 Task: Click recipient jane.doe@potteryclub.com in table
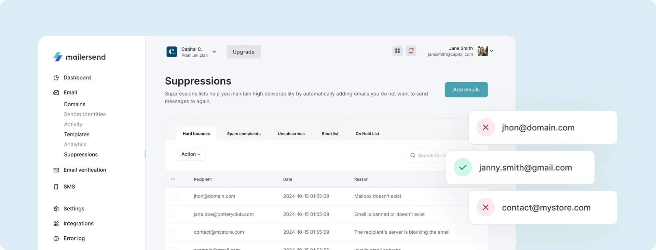pos(223,215)
